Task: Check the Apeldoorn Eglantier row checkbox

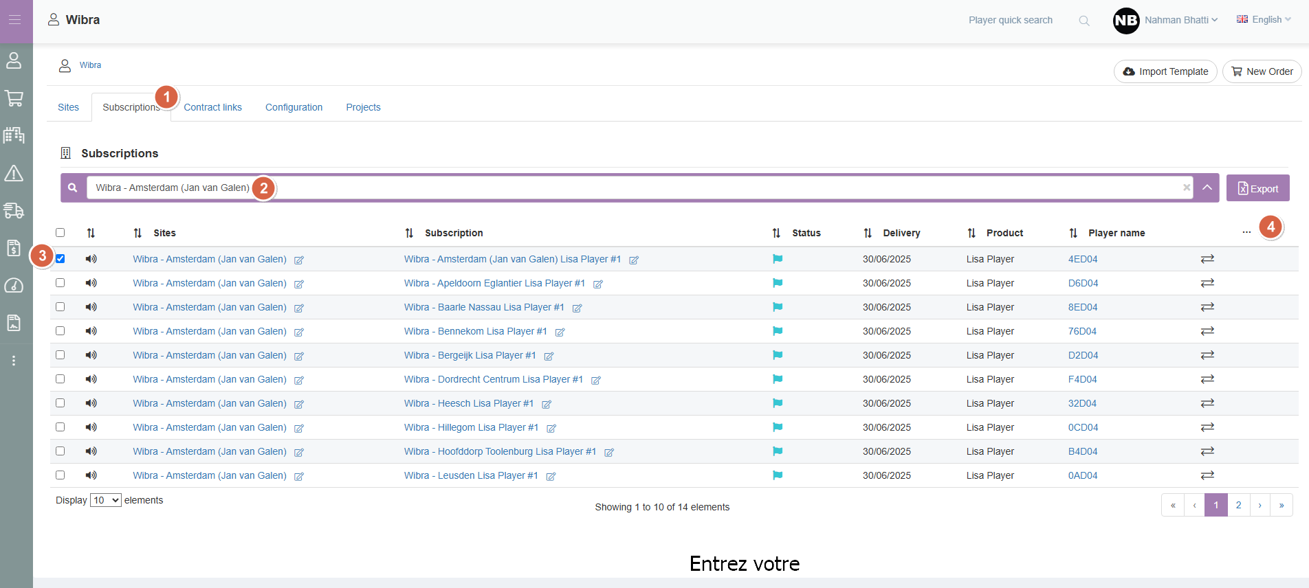Action: point(60,283)
